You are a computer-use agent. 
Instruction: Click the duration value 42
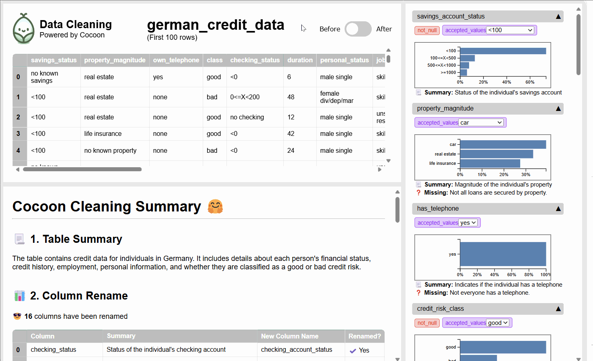tap(300, 133)
